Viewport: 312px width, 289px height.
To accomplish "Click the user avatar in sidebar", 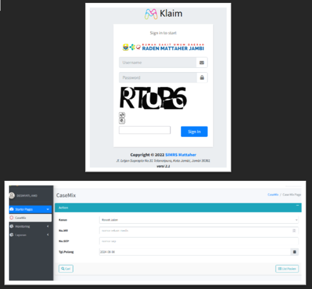I will point(12,195).
